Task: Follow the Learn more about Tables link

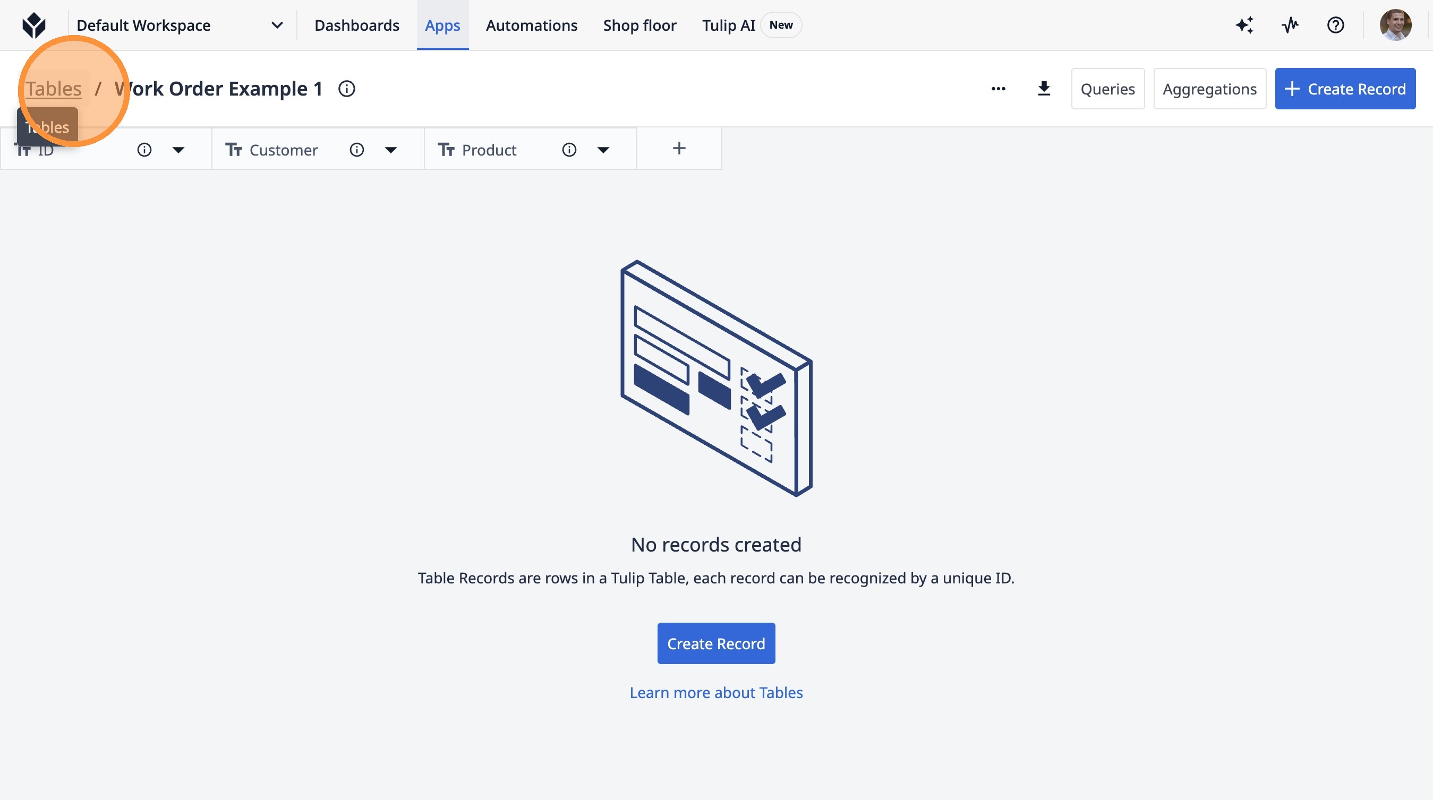Action: (x=716, y=693)
